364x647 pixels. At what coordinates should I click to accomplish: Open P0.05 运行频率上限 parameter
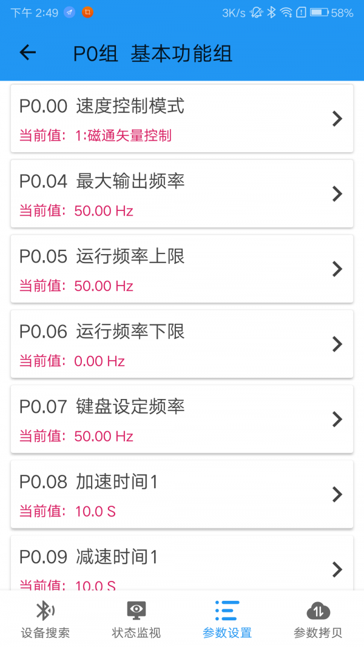pyautogui.click(x=182, y=269)
